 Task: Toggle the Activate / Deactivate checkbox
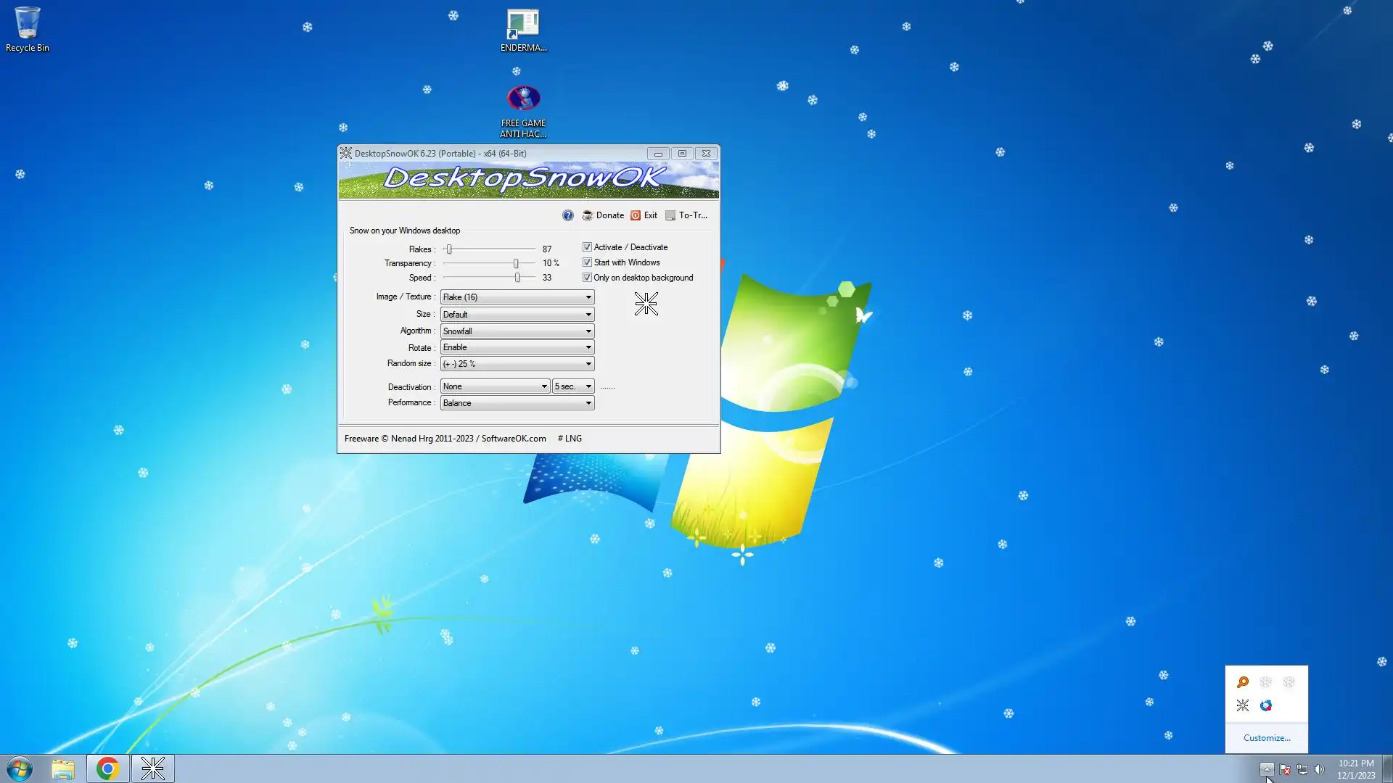pyautogui.click(x=587, y=247)
